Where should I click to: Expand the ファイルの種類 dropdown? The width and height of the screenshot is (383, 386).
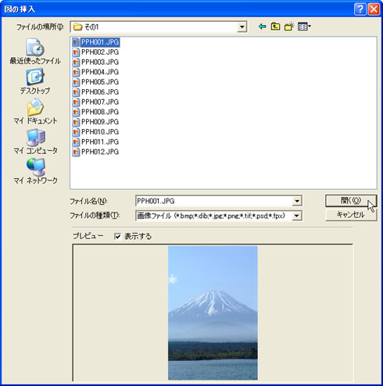click(296, 216)
